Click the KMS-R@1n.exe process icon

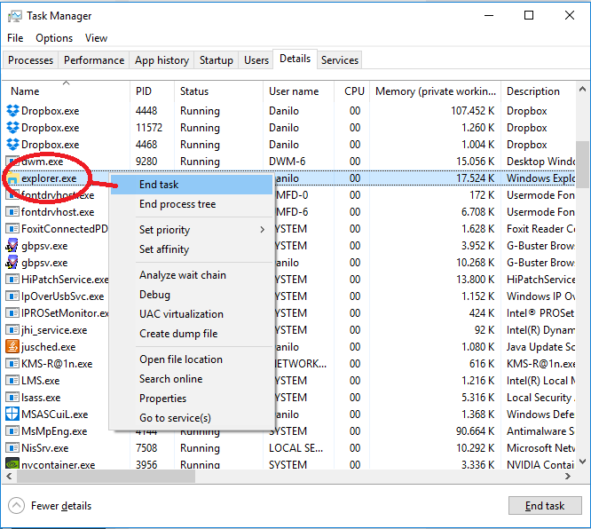(12, 364)
